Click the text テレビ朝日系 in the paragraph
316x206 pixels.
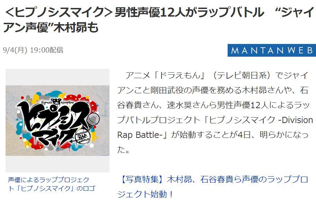tap(242, 75)
